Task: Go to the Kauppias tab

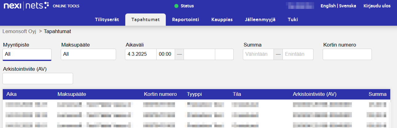Action: 222,20
